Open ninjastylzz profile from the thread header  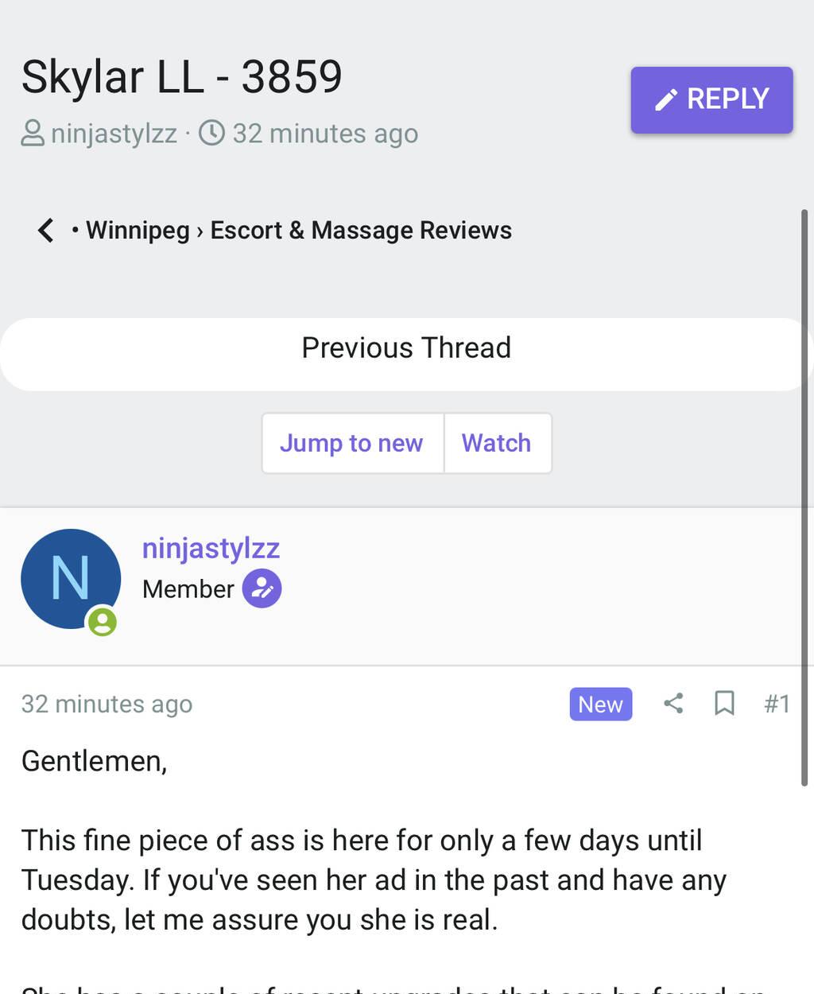[x=114, y=134]
